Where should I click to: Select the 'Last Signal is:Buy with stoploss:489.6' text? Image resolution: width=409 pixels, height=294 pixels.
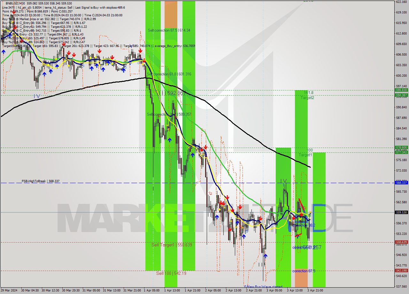point(100,7)
